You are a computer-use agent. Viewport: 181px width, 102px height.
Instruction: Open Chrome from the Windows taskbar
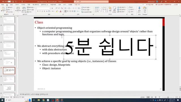(43, 100)
